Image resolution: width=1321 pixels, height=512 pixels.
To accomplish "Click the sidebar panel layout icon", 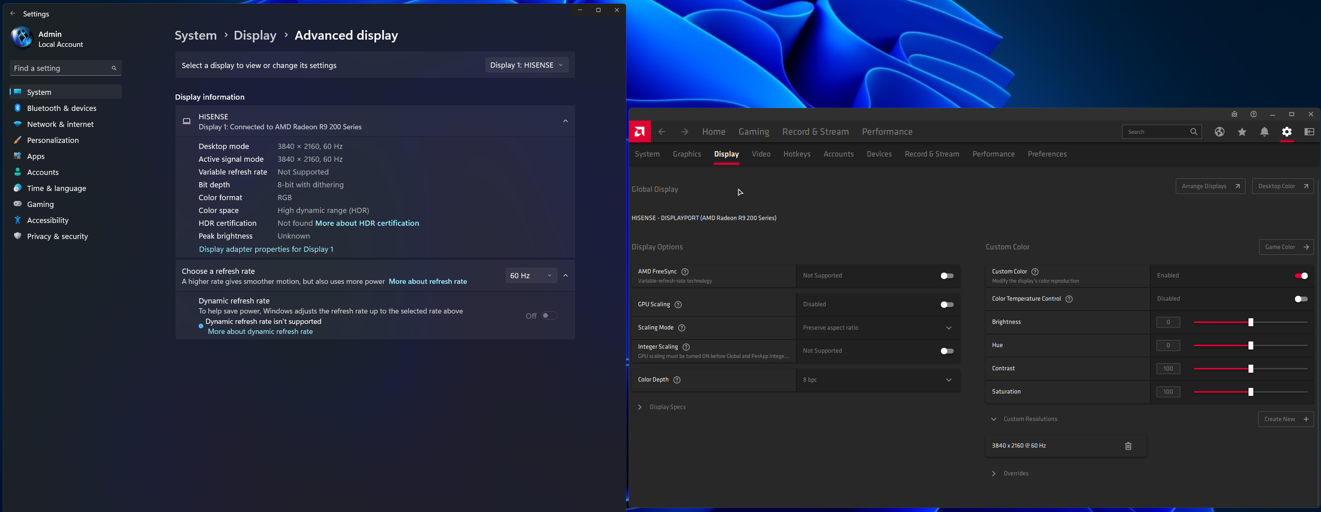I will point(1309,132).
